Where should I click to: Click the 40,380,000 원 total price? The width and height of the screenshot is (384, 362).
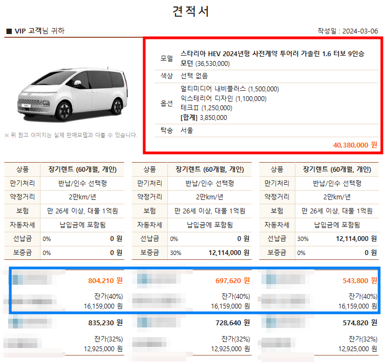click(355, 145)
